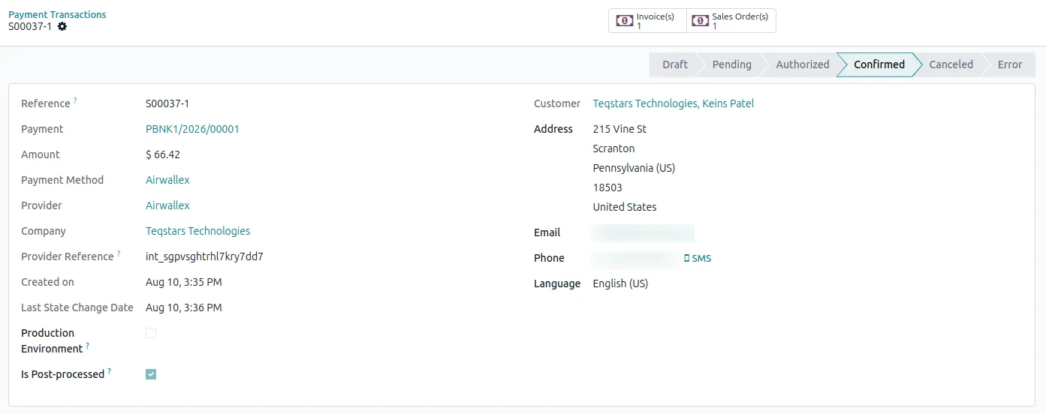Go back to Payment Transactions breadcrumb
This screenshot has width=1046, height=414.
coord(57,14)
